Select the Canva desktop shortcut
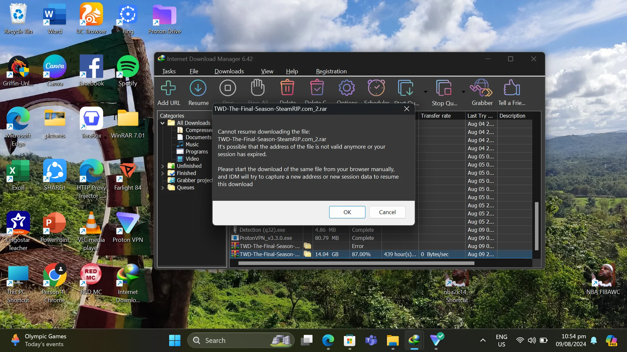 pyautogui.click(x=55, y=71)
